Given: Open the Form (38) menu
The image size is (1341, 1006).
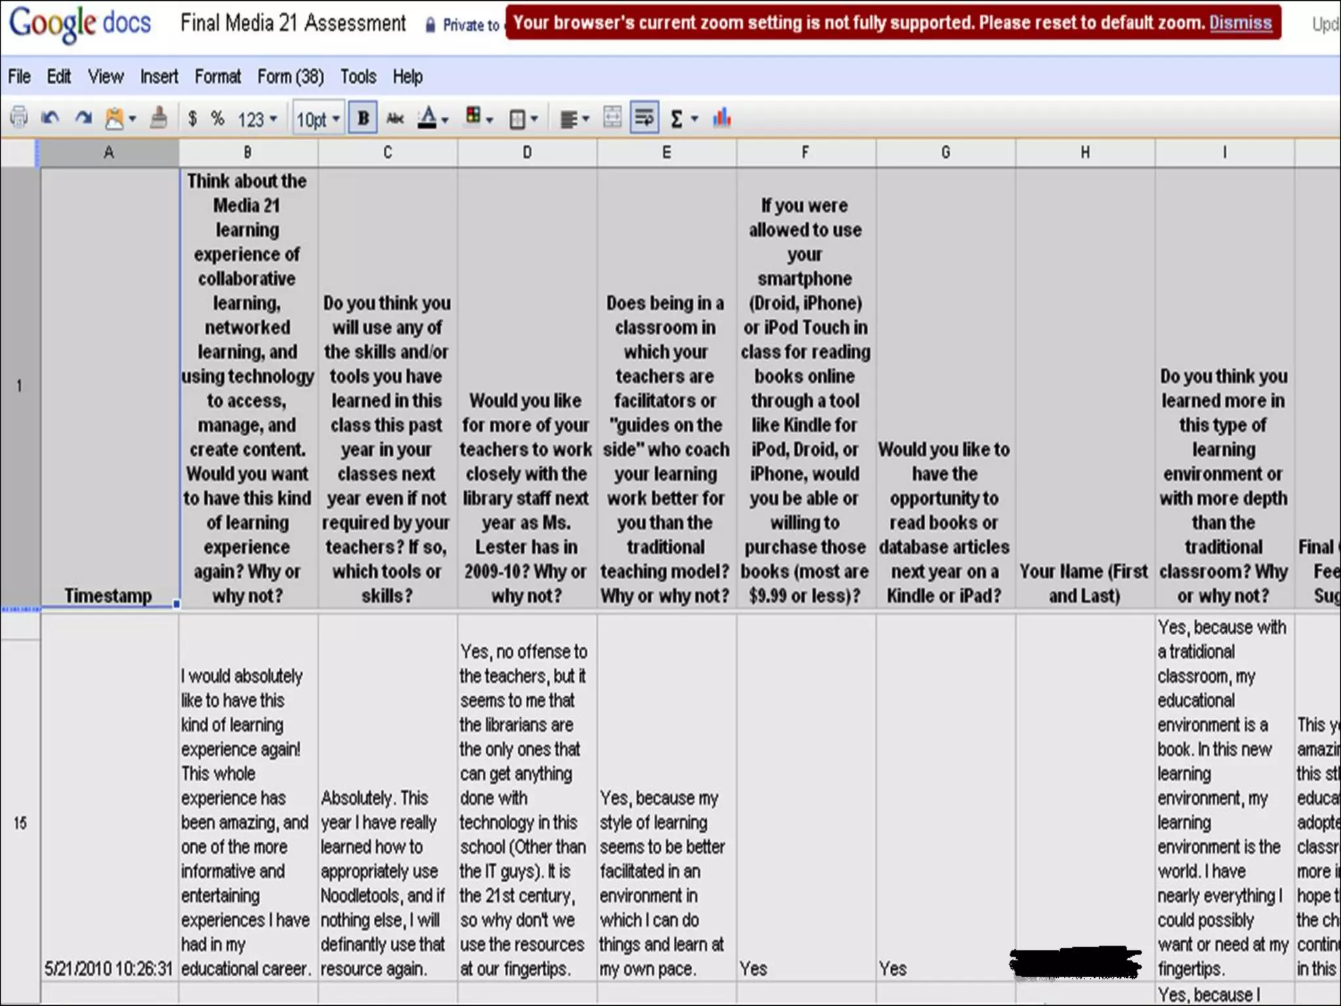Looking at the screenshot, I should click(290, 77).
